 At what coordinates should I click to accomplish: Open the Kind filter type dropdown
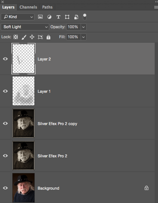pyautogui.click(x=17, y=17)
